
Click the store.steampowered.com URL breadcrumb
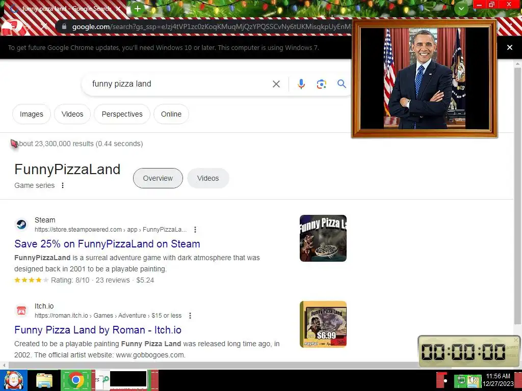click(x=111, y=230)
